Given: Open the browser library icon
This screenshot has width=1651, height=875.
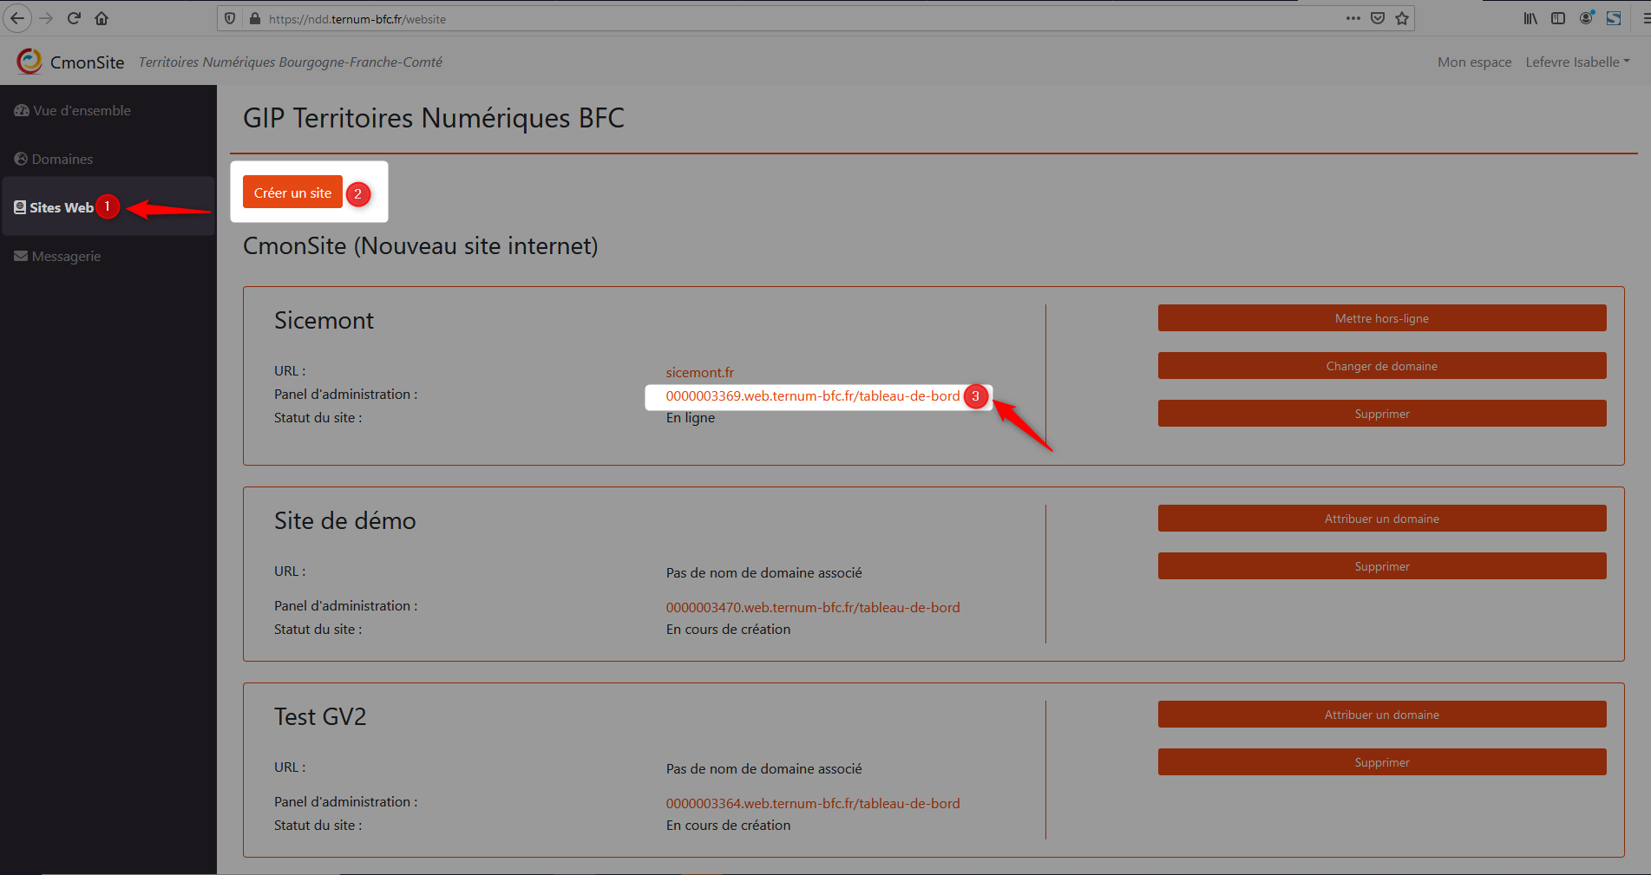Looking at the screenshot, I should (x=1530, y=18).
